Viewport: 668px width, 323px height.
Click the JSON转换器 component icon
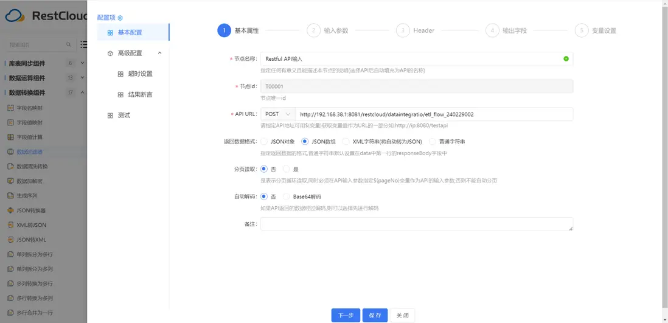click(x=11, y=210)
